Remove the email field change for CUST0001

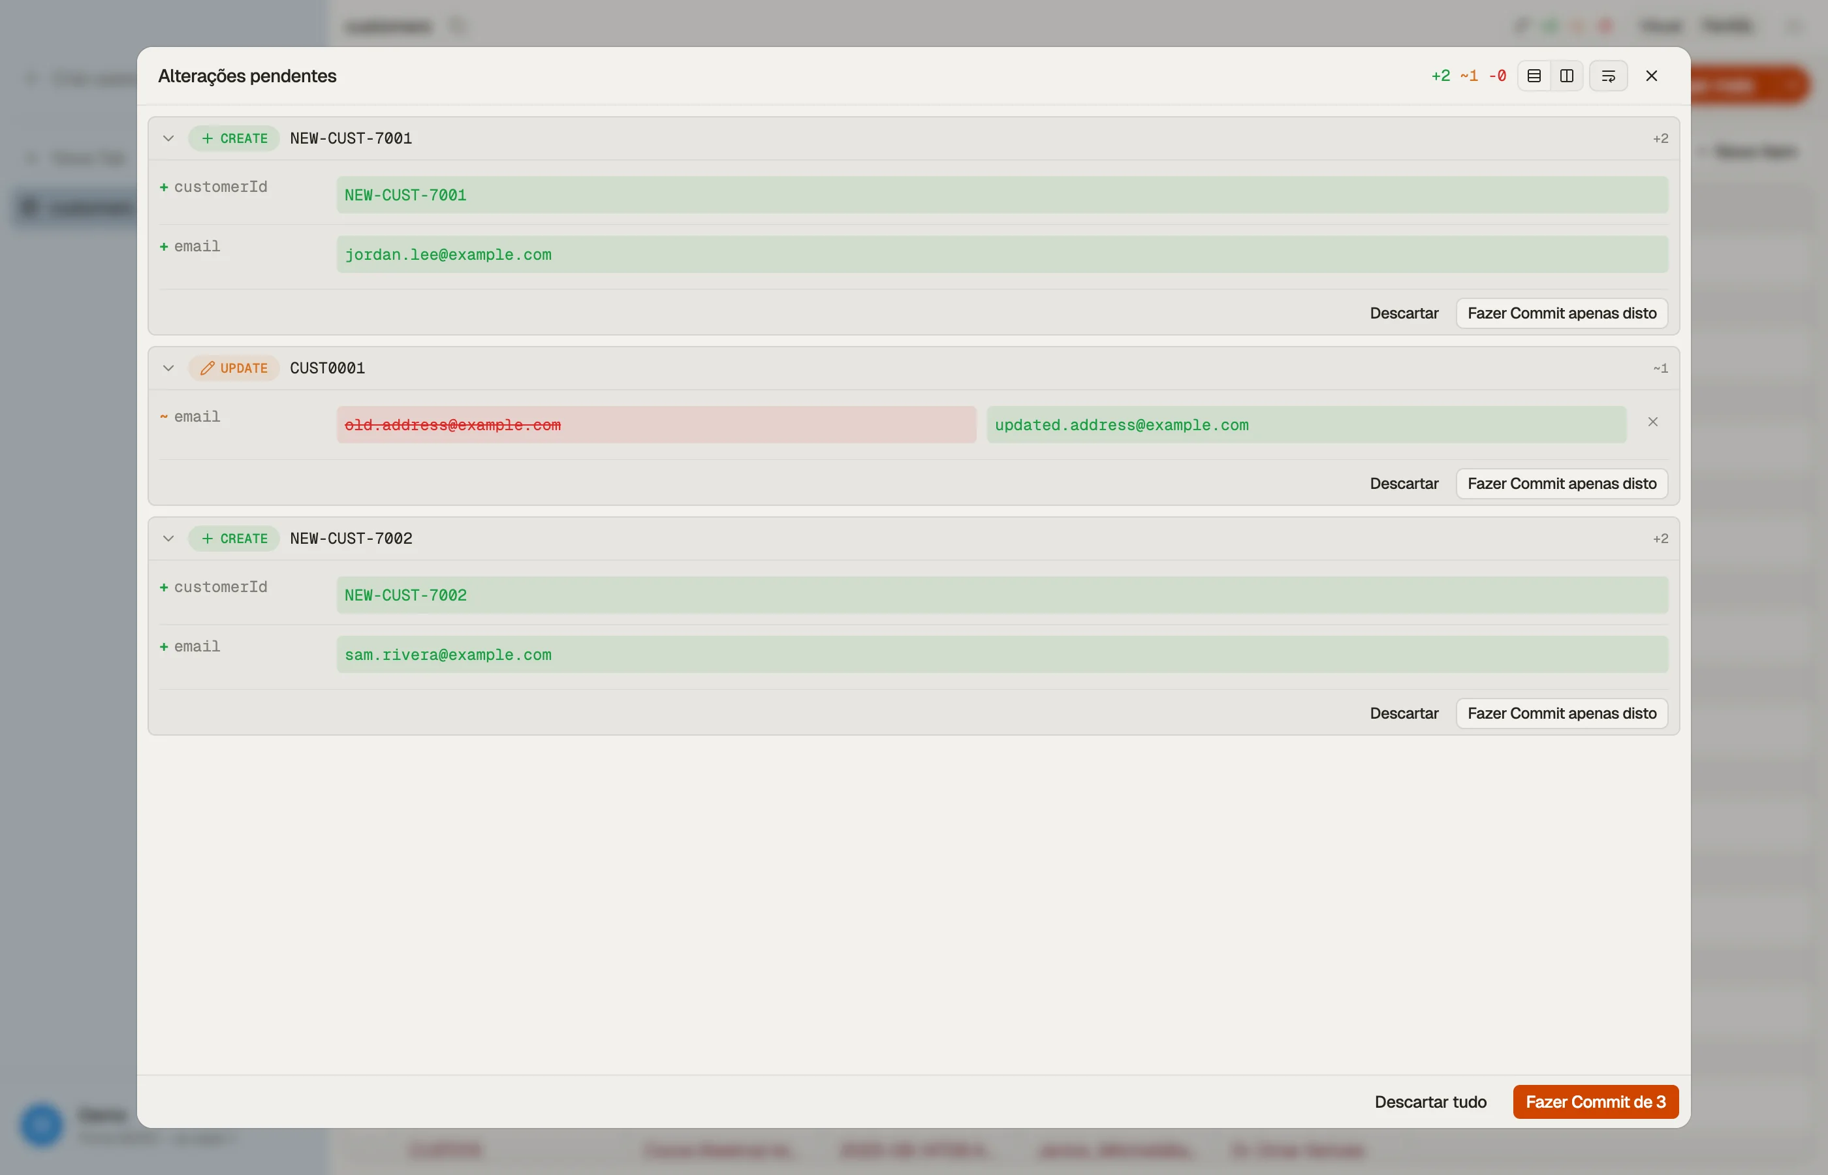coord(1652,422)
